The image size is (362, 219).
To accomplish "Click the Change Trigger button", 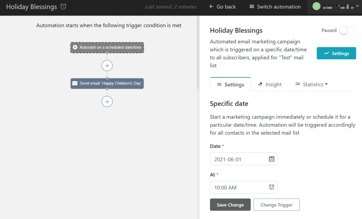I will click(x=276, y=205).
